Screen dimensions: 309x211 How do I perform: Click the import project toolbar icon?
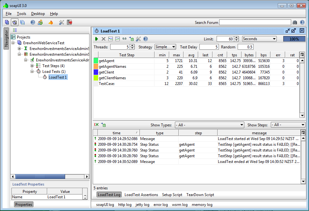click(15, 22)
